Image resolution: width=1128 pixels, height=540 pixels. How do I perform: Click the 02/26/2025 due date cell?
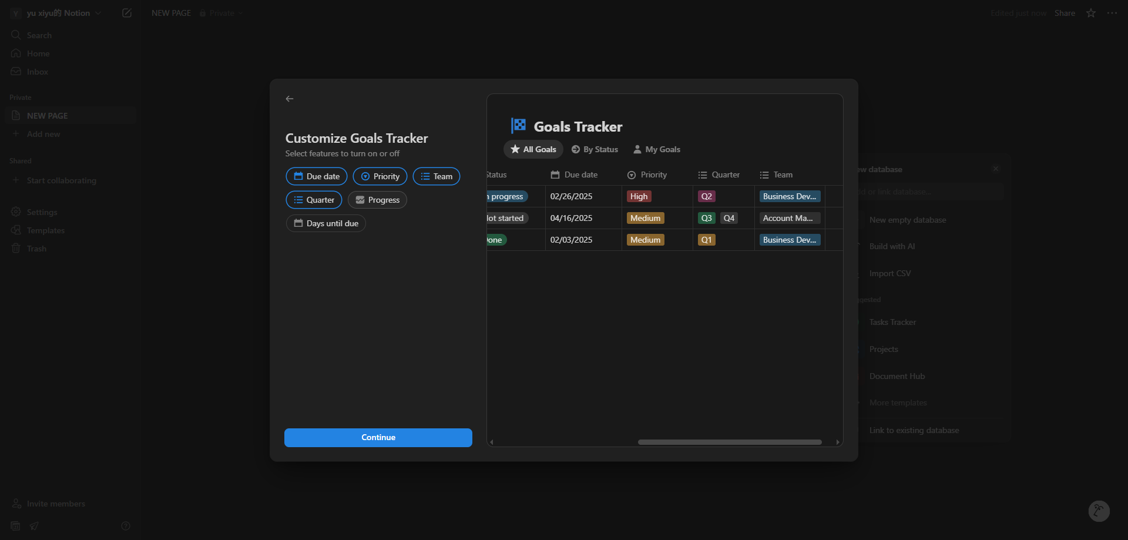pos(583,196)
